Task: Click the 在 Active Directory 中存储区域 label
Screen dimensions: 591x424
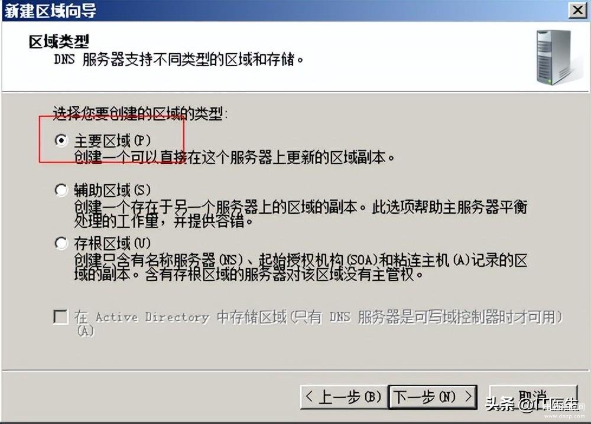Action: click(x=319, y=322)
